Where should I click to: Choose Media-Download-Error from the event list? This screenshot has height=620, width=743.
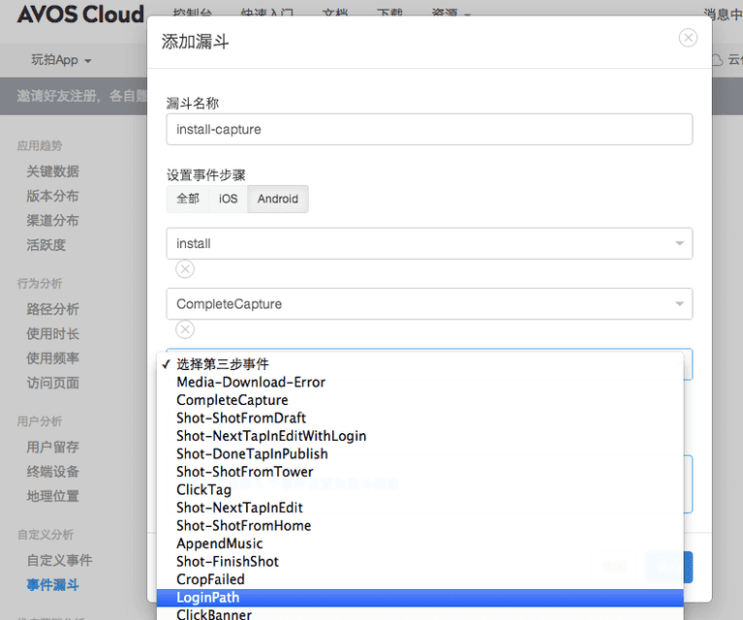coord(251,382)
